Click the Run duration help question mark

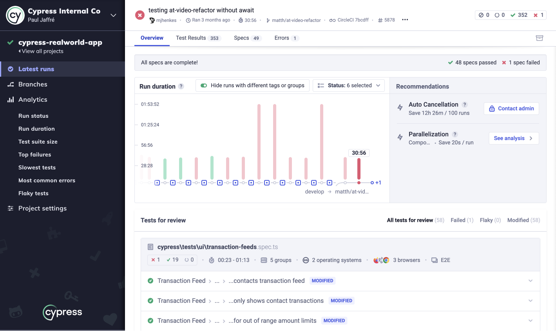[x=181, y=86]
